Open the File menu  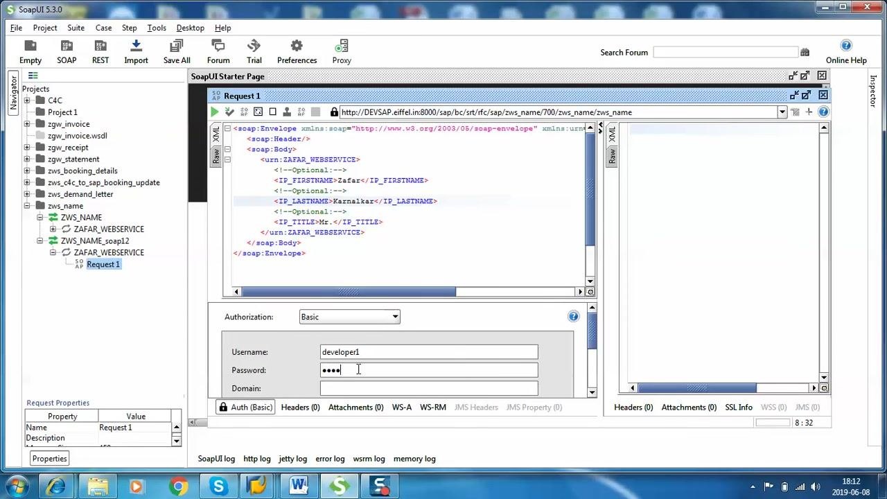coord(16,28)
